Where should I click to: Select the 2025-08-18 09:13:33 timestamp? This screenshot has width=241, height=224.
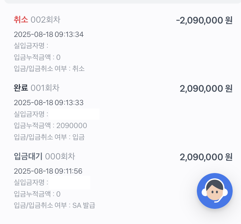(x=49, y=102)
